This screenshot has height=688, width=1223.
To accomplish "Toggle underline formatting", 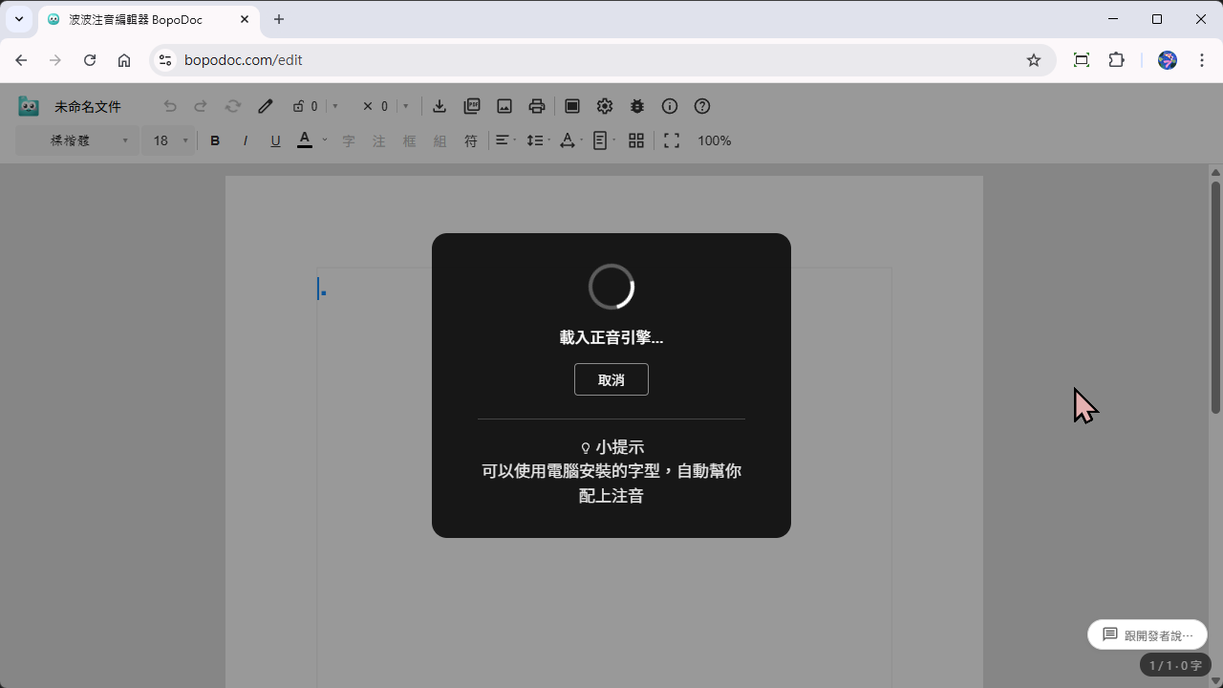I will (275, 140).
